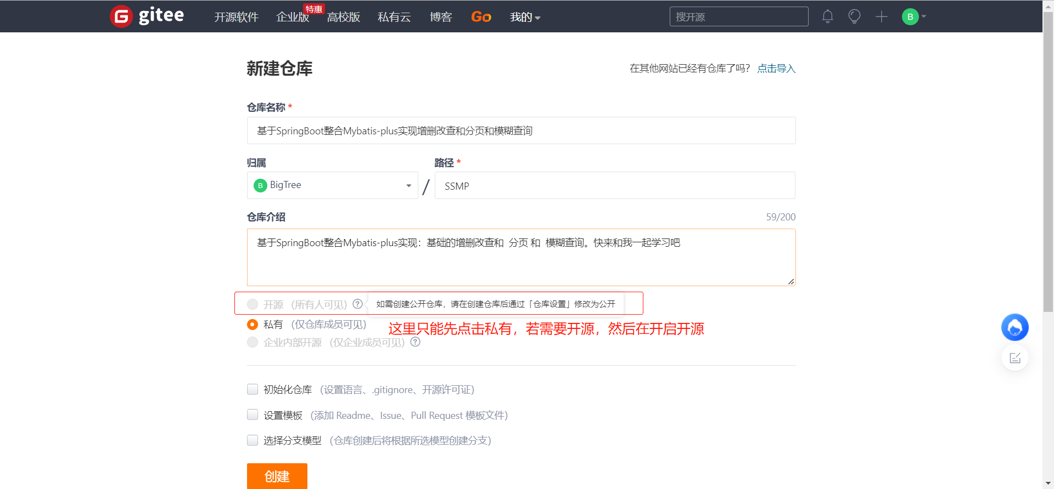Open the user avatar B menu
The width and height of the screenshot is (1054, 489).
[910, 16]
